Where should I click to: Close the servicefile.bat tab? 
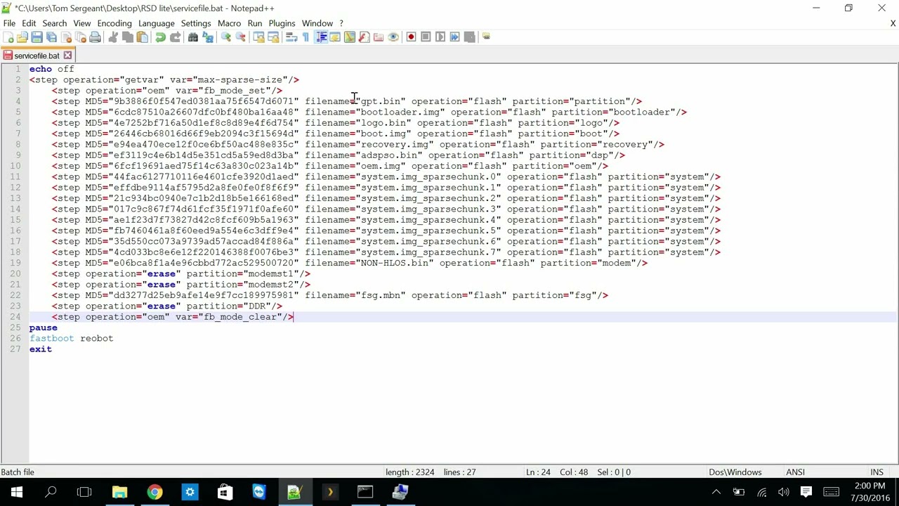click(x=67, y=55)
